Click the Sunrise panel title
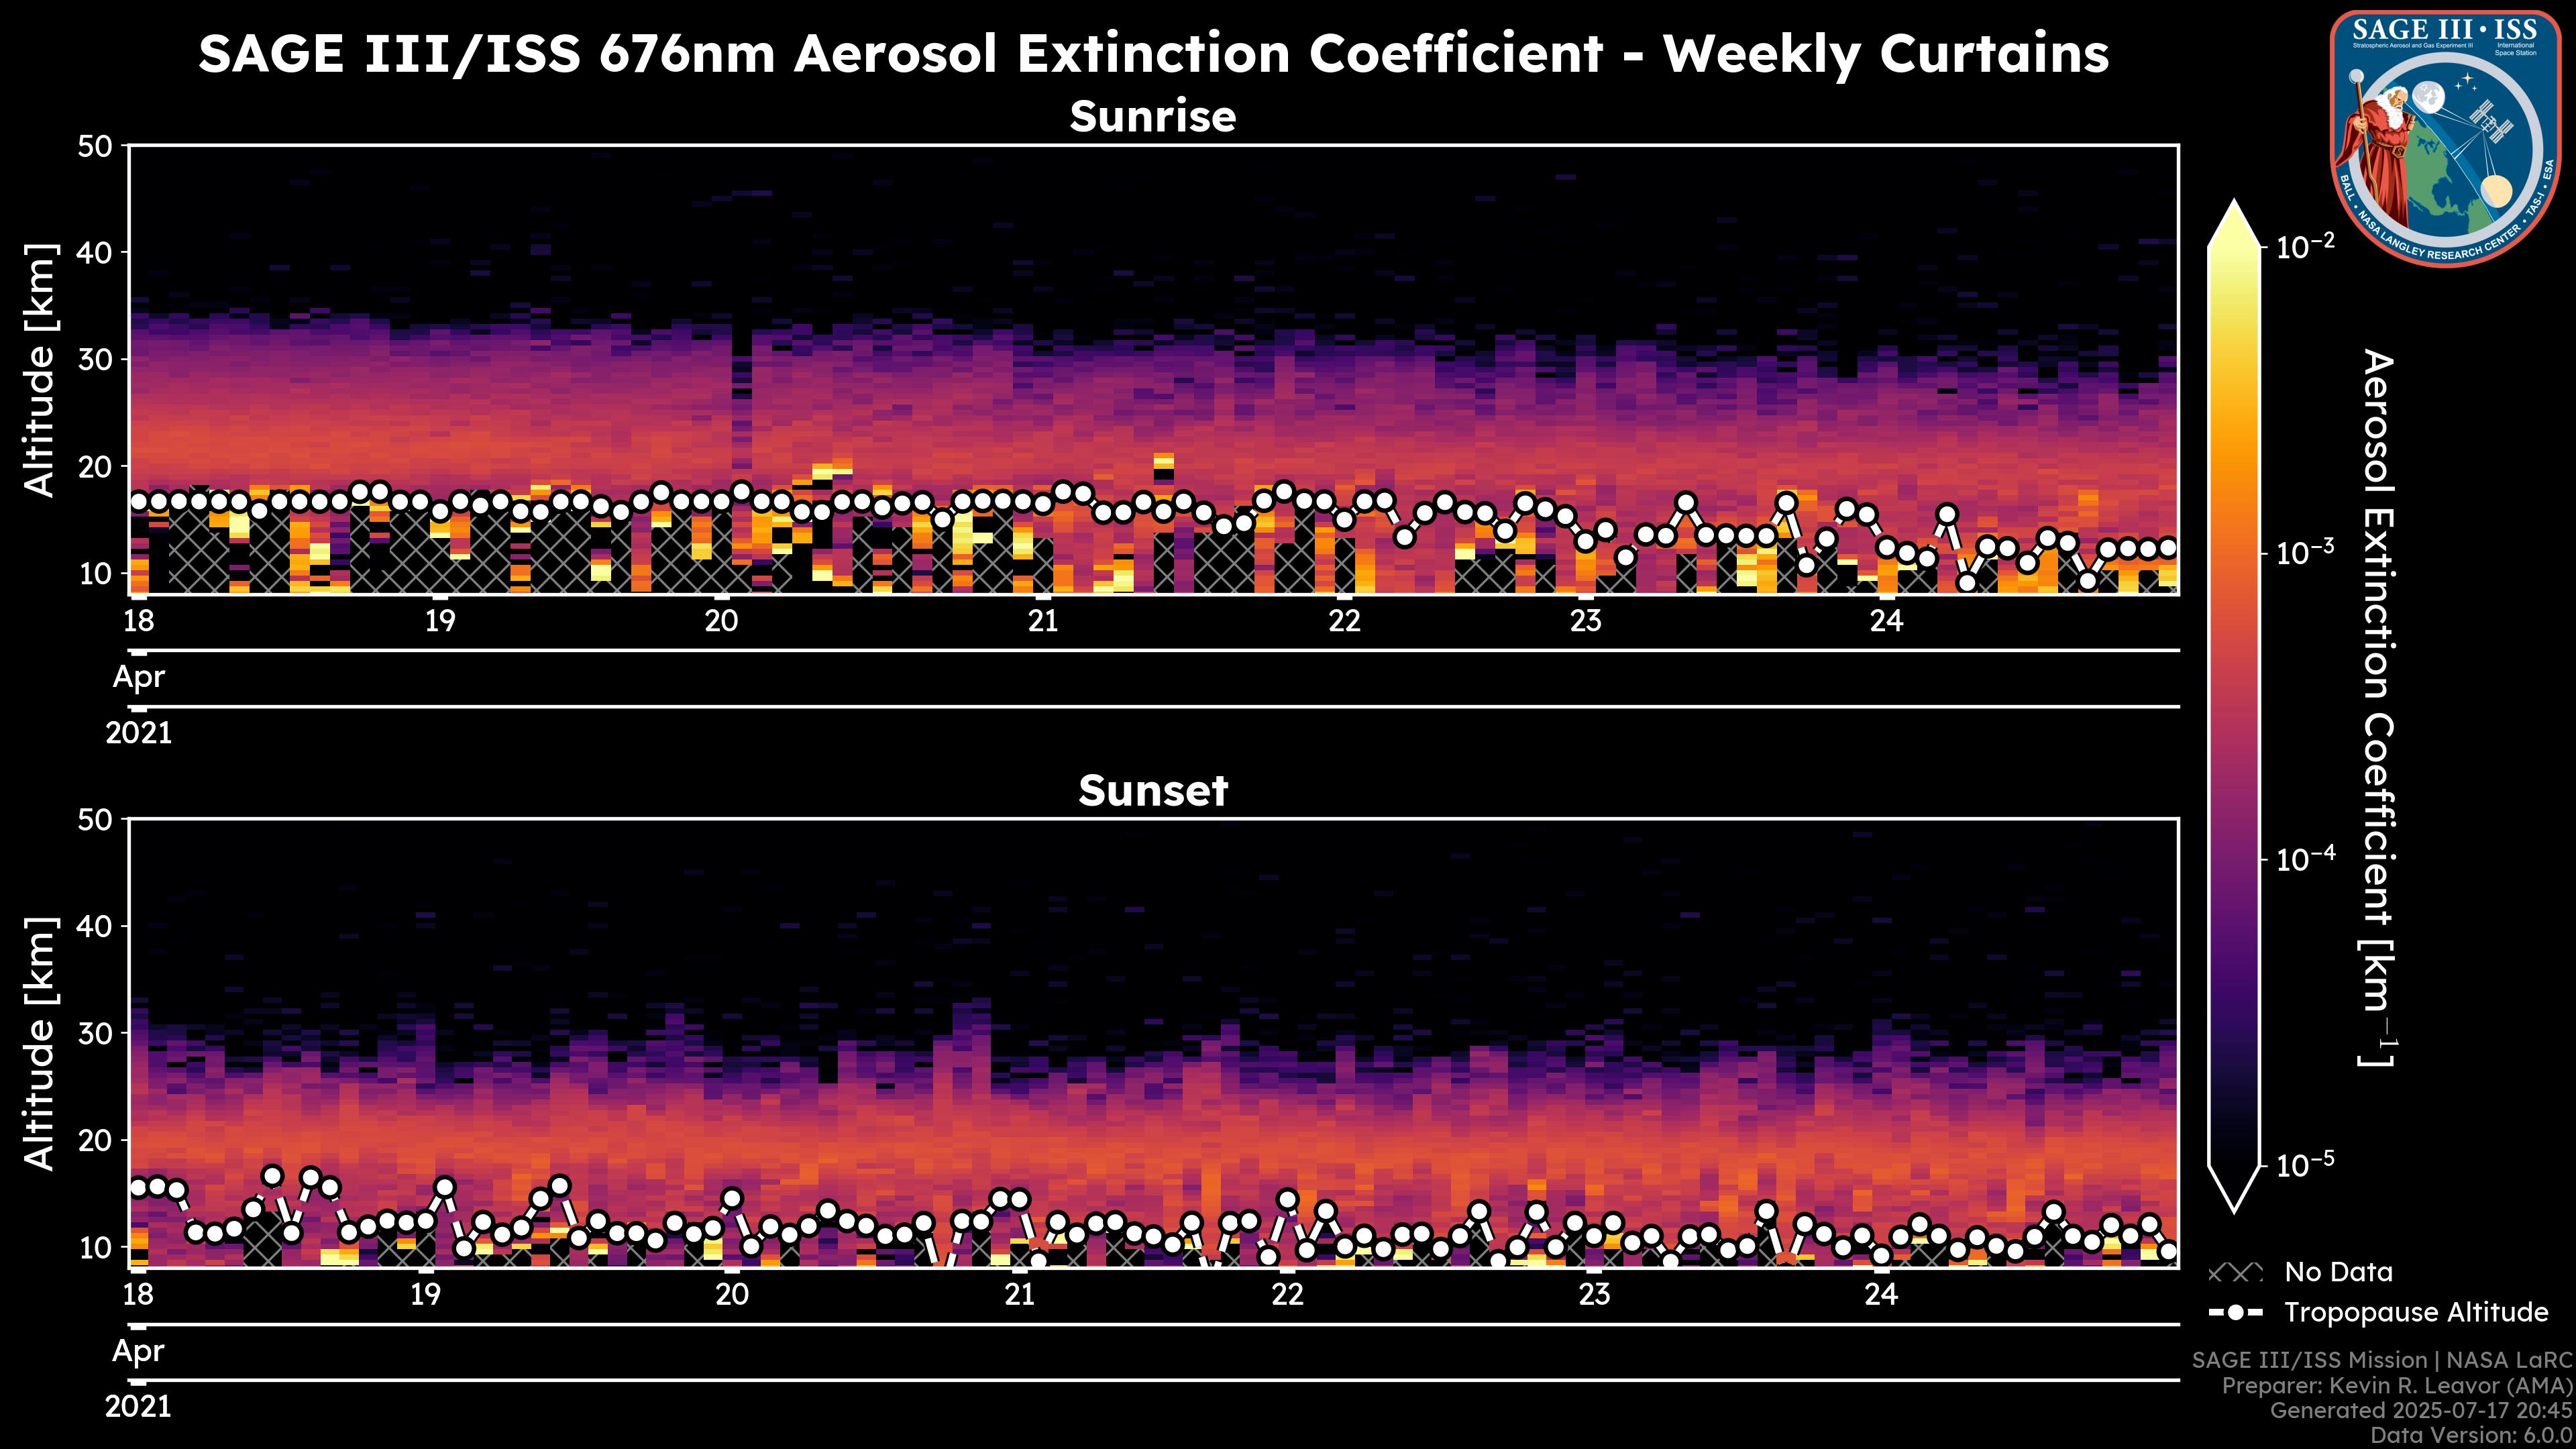Viewport: 2576px width, 1449px height. pos(1152,116)
